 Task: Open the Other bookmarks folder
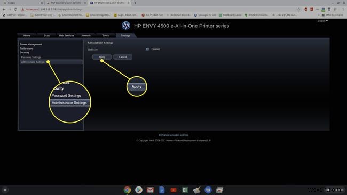333,15
